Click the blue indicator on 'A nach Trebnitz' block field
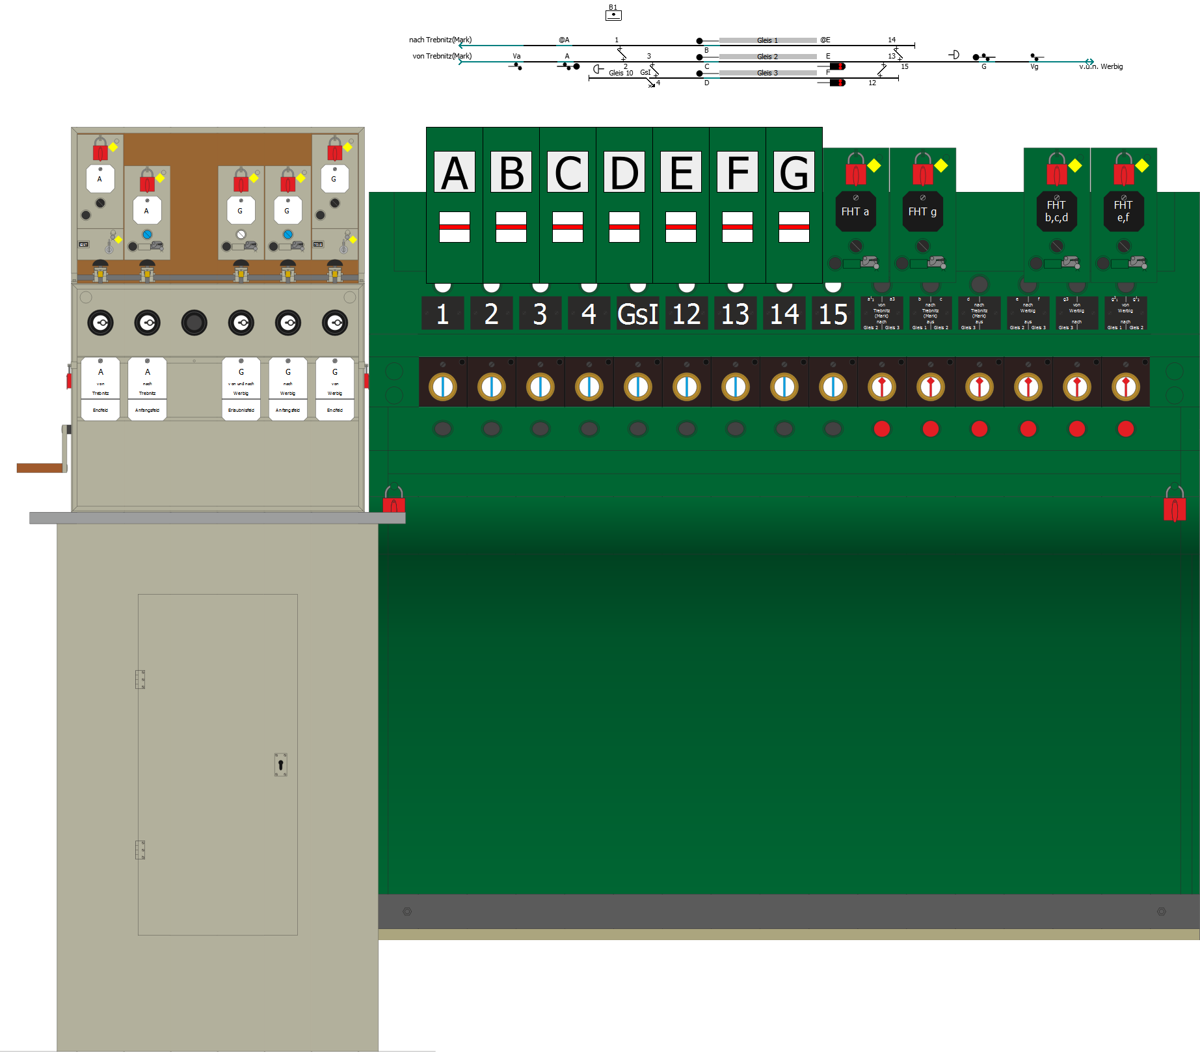This screenshot has width=1200, height=1052. (x=147, y=234)
